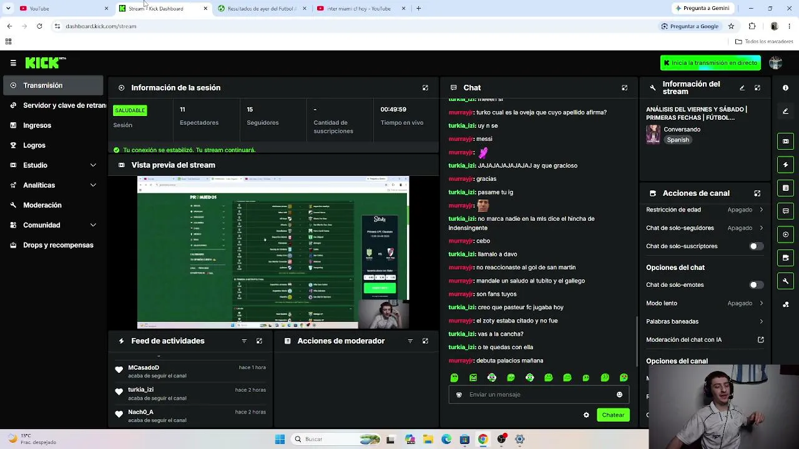Reload the page in the browser
Image resolution: width=799 pixels, height=449 pixels.
pyautogui.click(x=39, y=26)
